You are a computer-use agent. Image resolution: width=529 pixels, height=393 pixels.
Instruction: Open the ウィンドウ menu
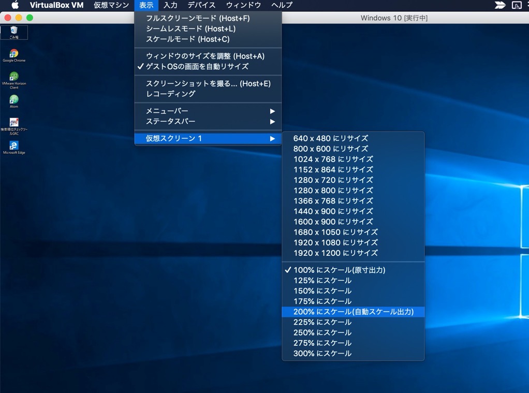click(243, 5)
